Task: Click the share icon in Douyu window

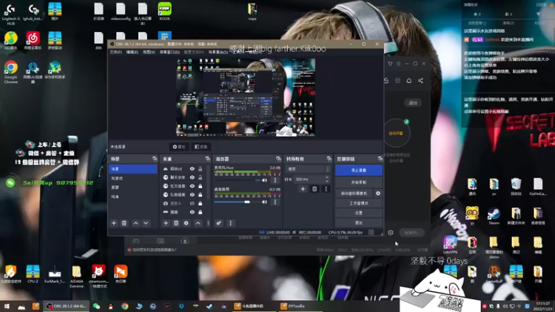Action: pyautogui.click(x=420, y=80)
